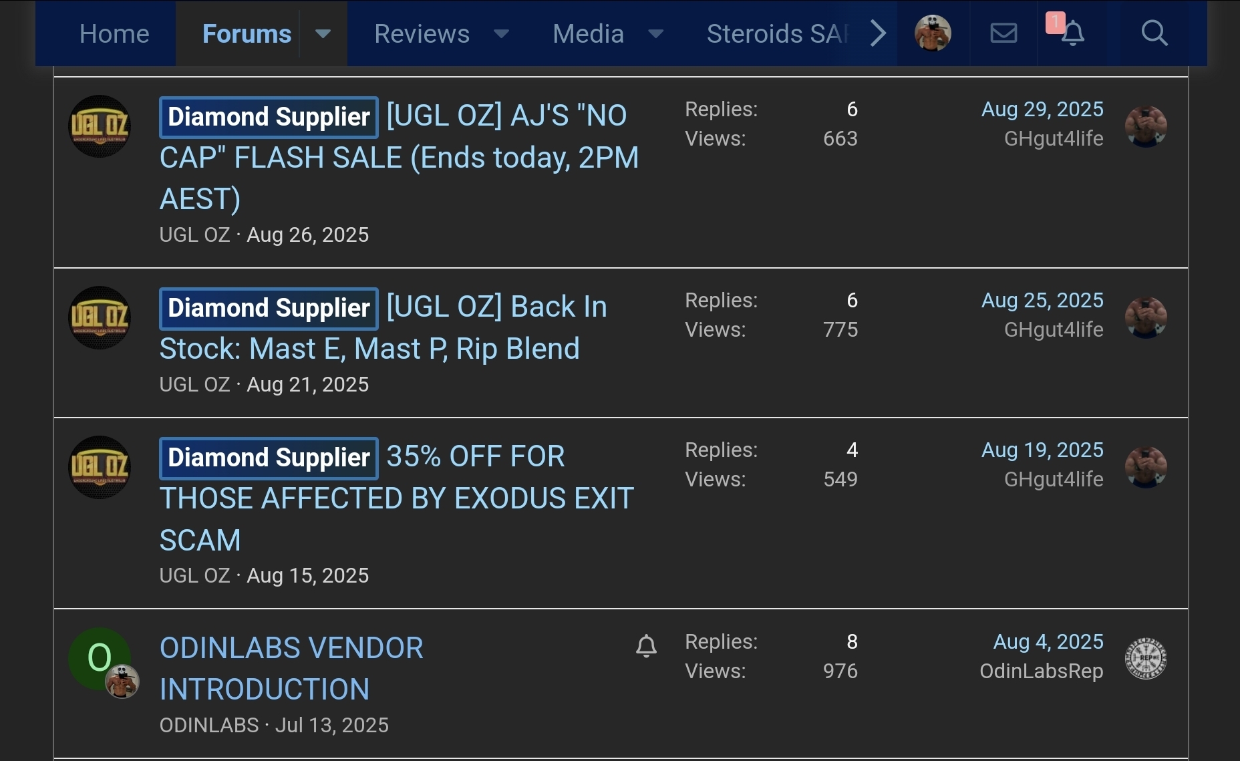
Task: Open the notifications bell with badge
Action: click(1072, 33)
